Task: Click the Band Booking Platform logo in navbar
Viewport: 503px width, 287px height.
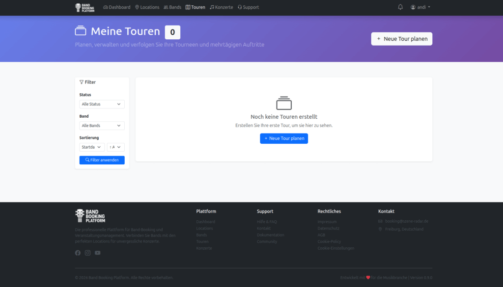Action: coord(84,7)
